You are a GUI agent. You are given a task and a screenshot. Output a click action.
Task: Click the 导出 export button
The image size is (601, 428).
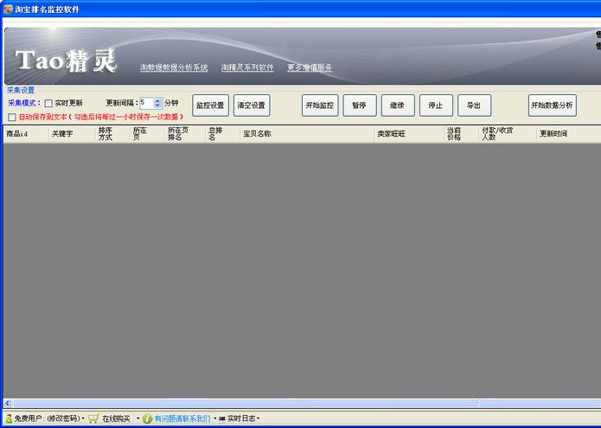(474, 105)
